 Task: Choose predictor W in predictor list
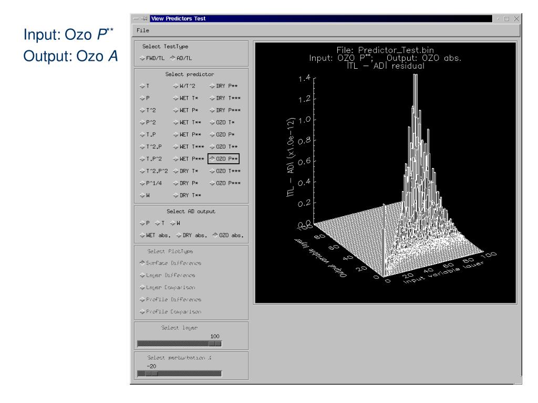(144, 195)
